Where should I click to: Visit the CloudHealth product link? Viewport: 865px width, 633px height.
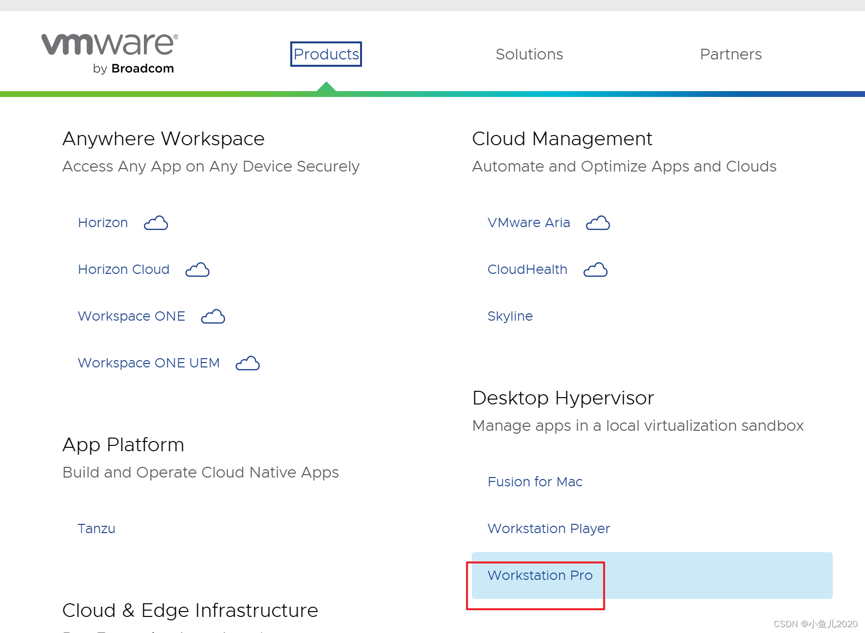(x=527, y=269)
